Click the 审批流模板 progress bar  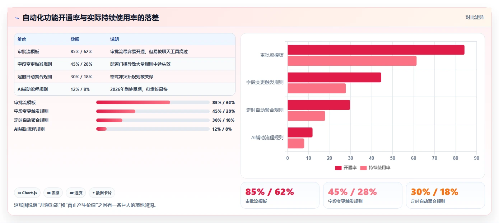(x=153, y=102)
